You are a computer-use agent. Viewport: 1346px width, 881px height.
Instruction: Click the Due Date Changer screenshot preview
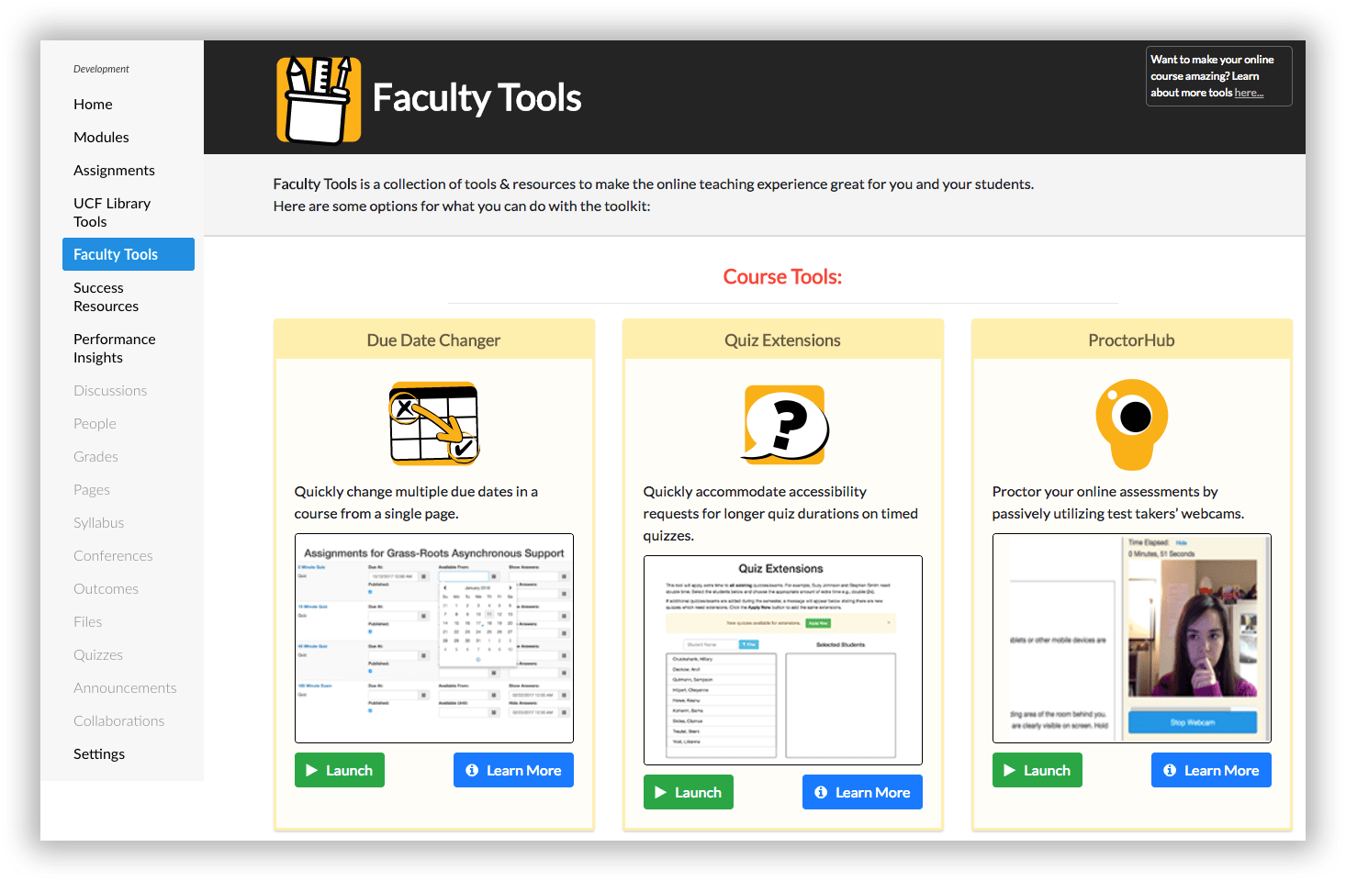click(434, 639)
